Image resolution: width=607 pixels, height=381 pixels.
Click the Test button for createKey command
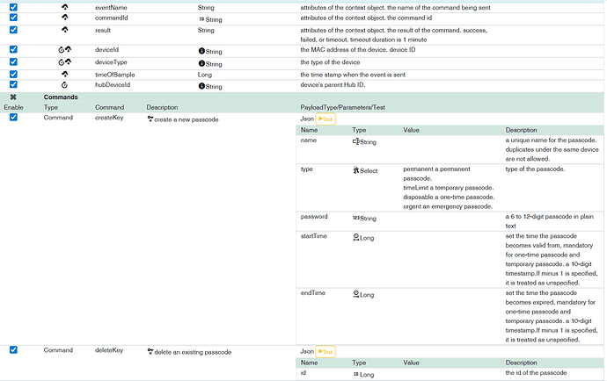pos(325,119)
